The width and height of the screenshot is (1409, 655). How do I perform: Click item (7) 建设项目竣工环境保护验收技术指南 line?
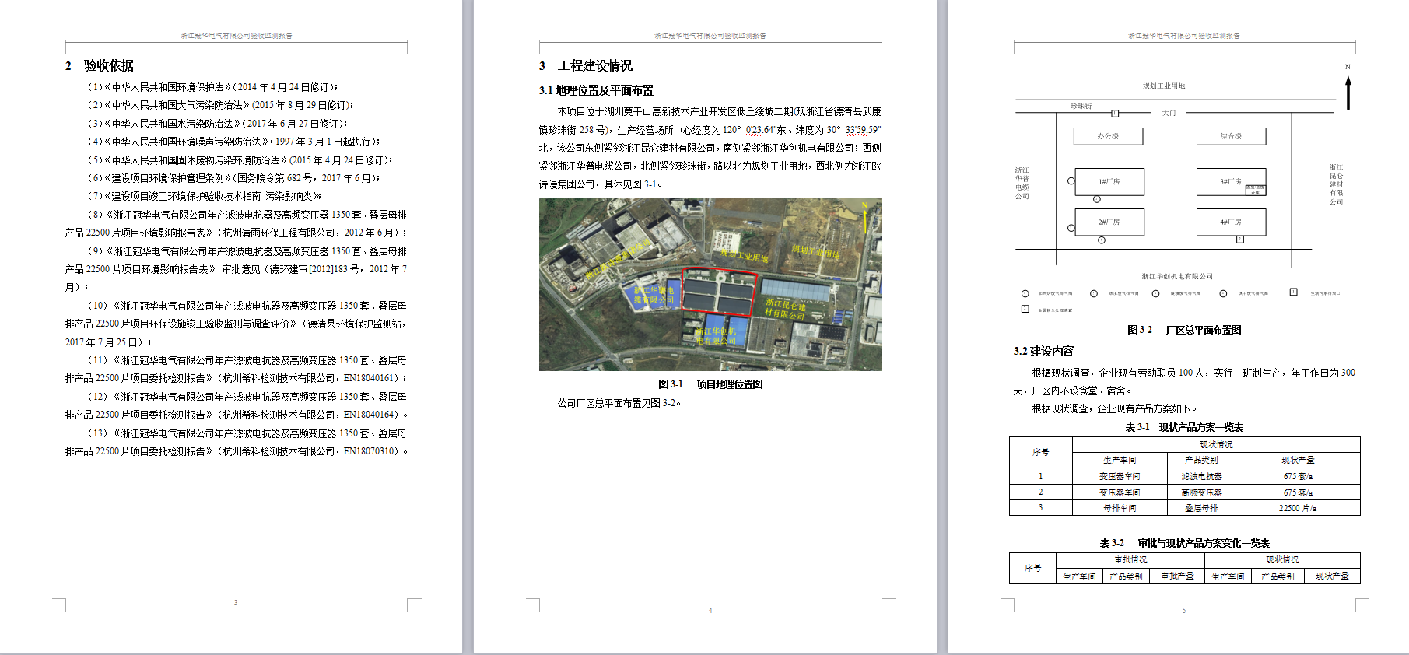tap(205, 196)
